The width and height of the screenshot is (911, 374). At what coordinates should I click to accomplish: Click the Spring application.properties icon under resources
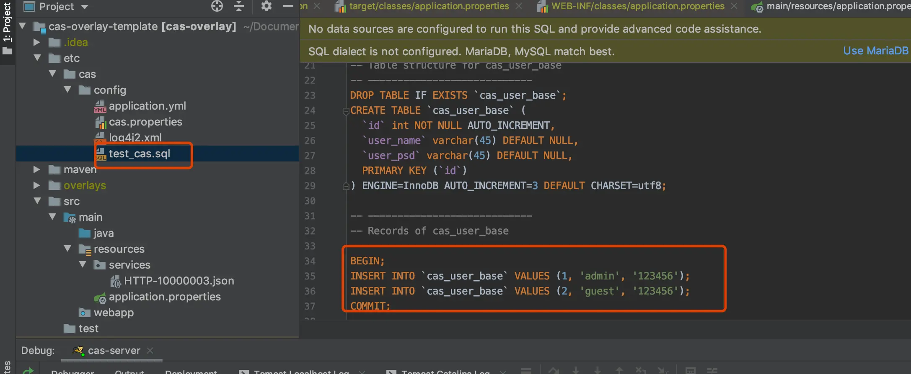pos(100,297)
